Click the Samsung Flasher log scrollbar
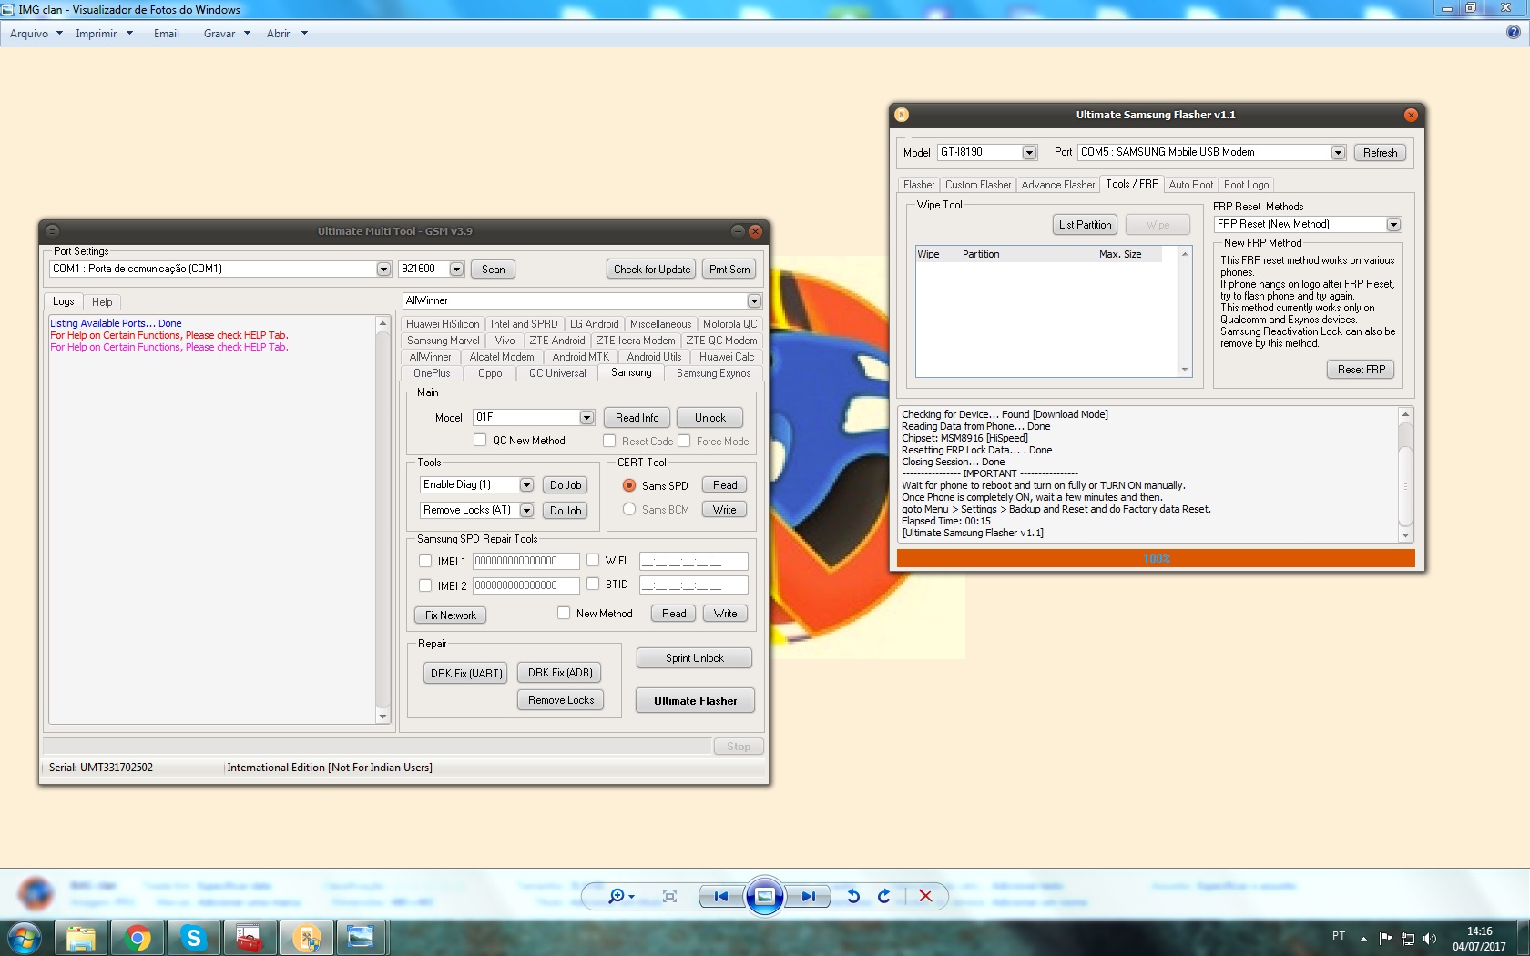The height and width of the screenshot is (956, 1530). coord(1405,473)
